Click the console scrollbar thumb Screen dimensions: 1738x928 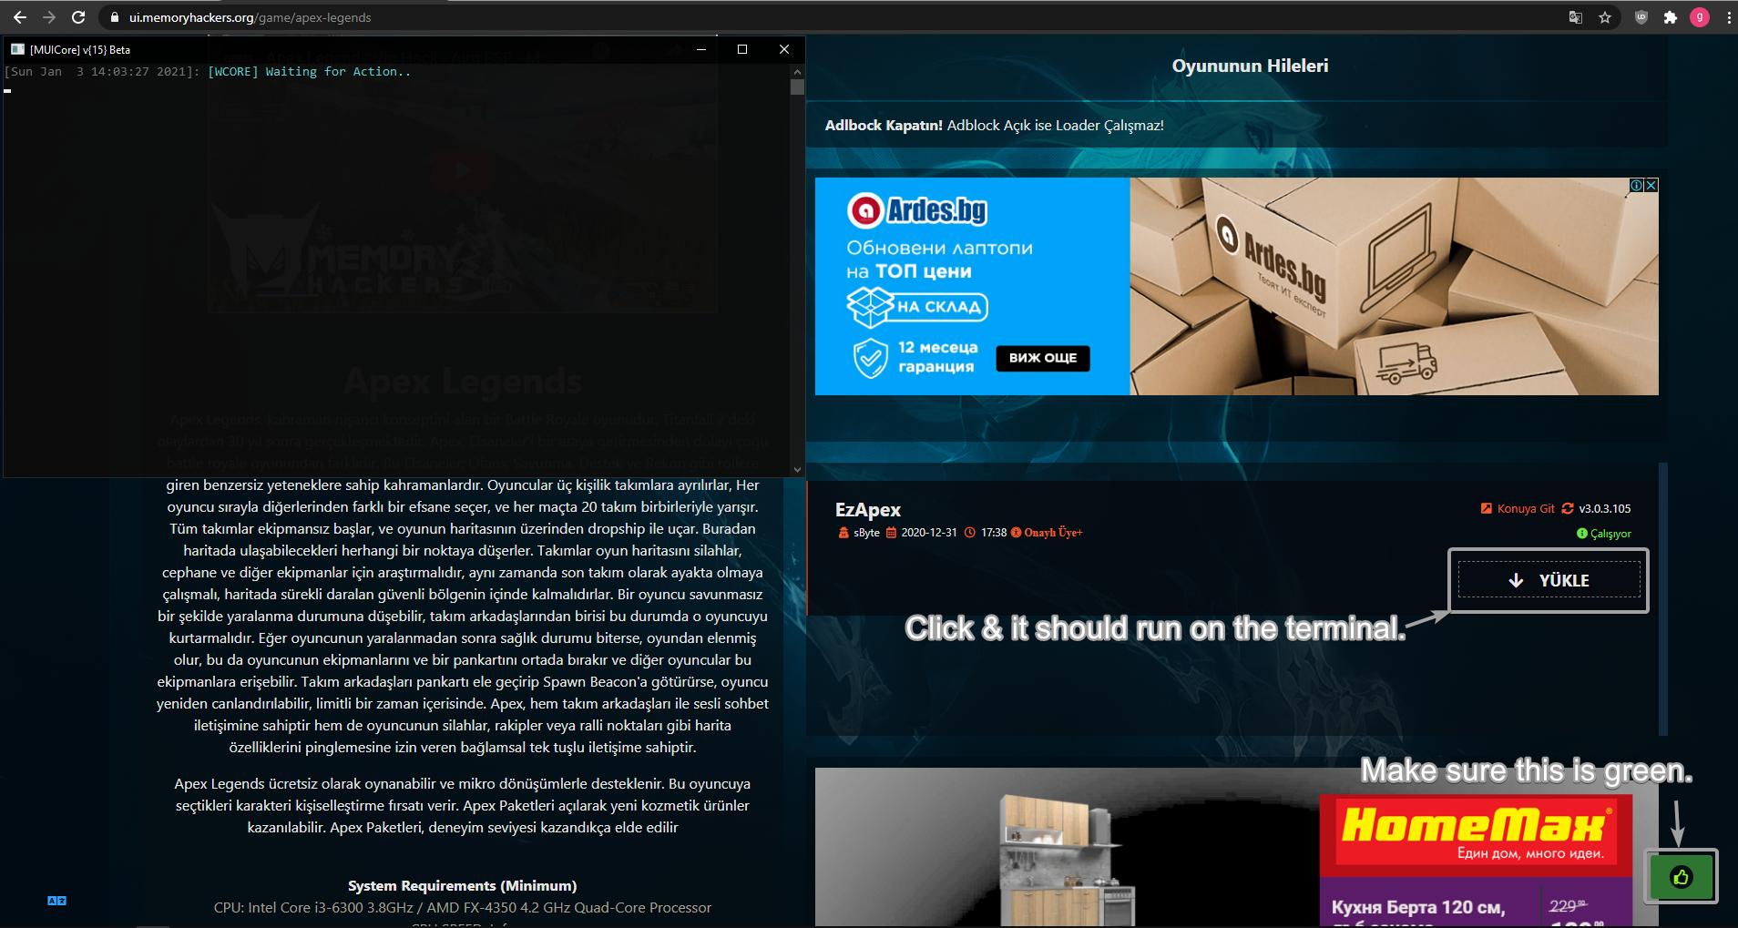coord(798,87)
